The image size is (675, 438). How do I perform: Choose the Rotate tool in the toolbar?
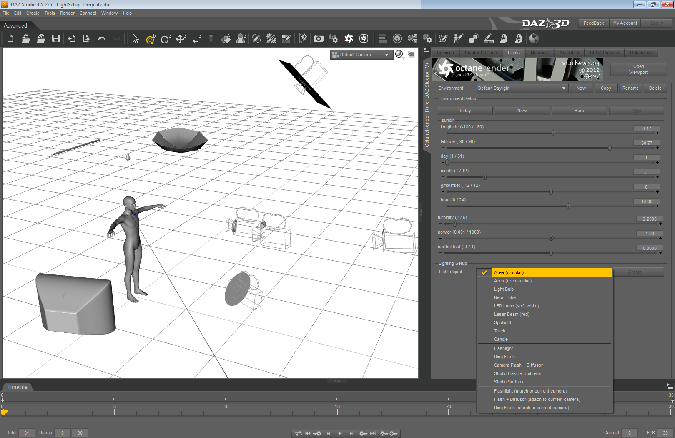[166, 39]
